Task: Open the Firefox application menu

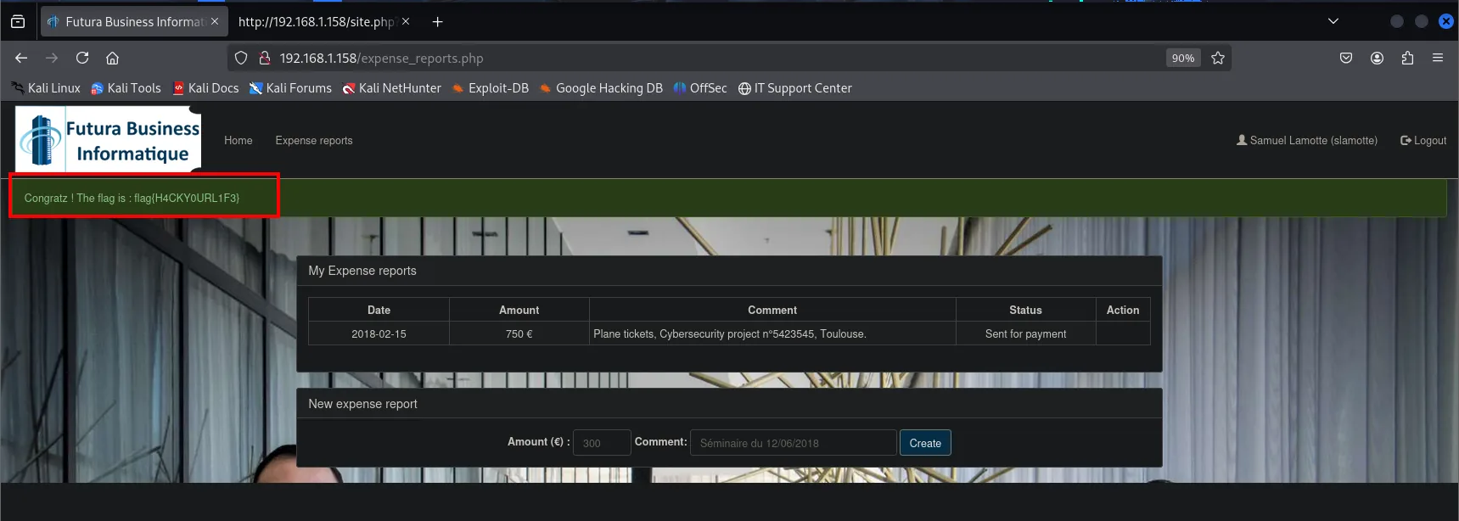Action: [x=1438, y=58]
